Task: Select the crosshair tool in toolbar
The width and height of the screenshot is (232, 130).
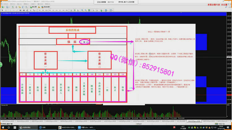Action: 6,10
